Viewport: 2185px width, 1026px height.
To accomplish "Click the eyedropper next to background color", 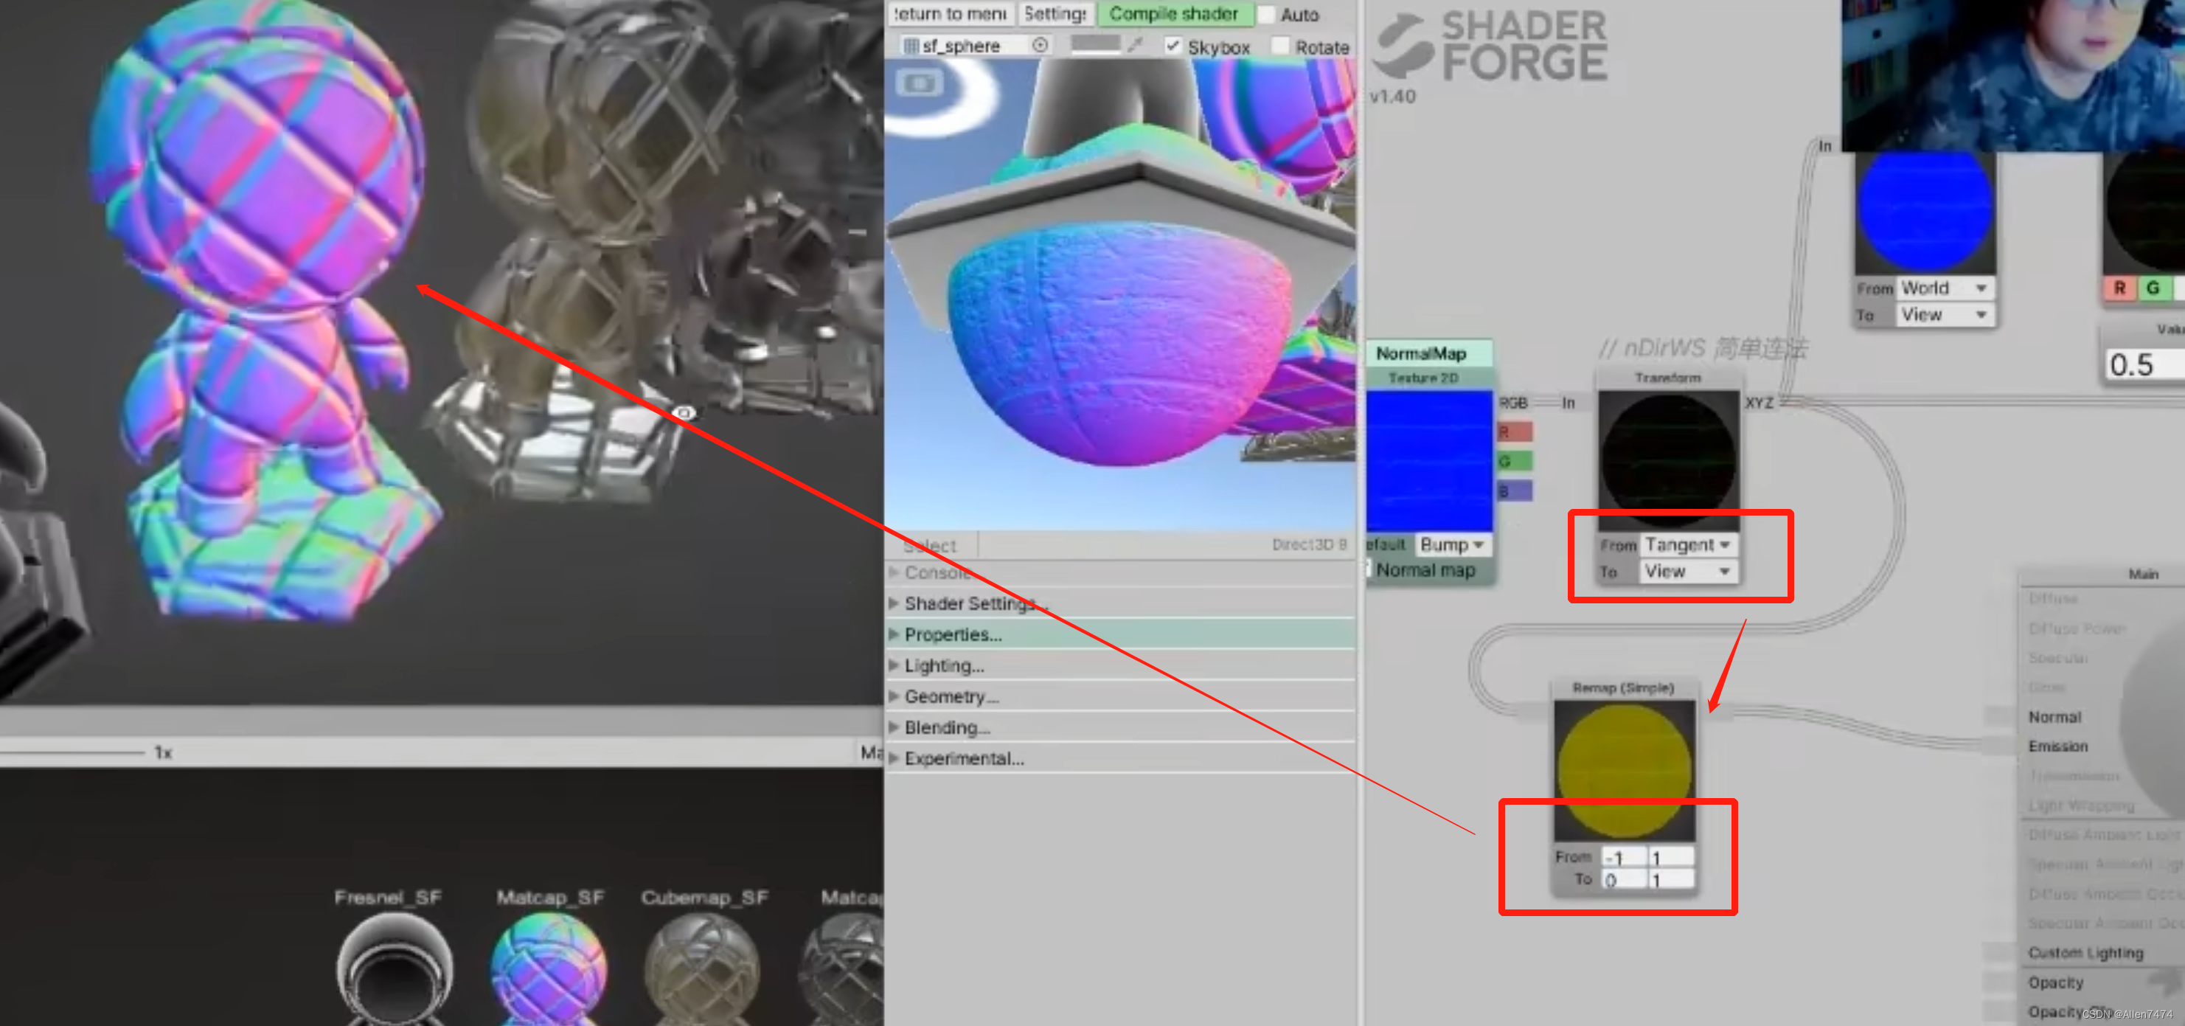I will [x=1135, y=45].
